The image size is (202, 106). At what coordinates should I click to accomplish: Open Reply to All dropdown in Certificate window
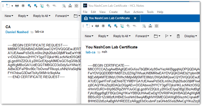point(122,36)
